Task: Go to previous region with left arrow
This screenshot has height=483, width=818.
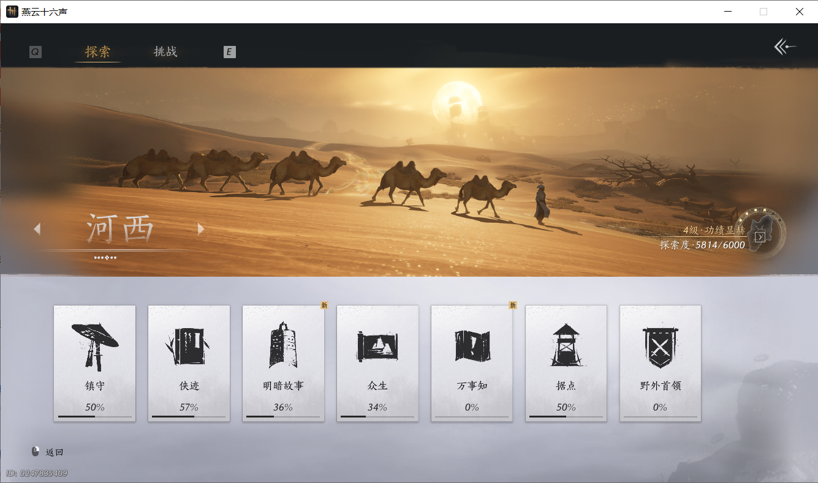Action: click(37, 229)
